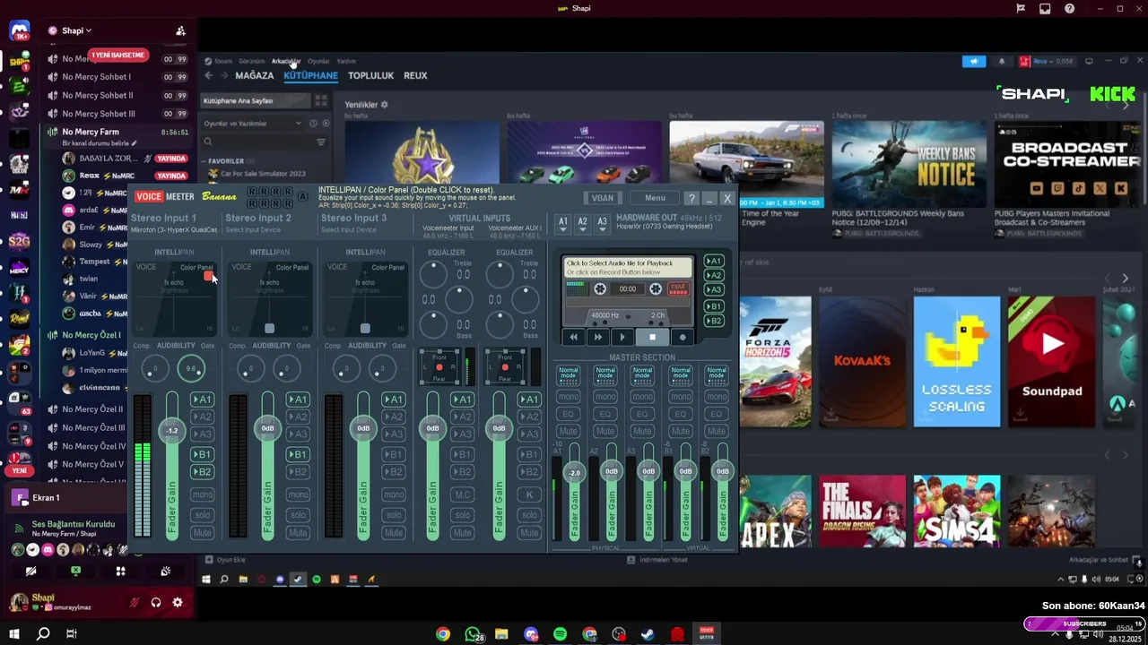Open the VBAN configuration button

pyautogui.click(x=603, y=198)
